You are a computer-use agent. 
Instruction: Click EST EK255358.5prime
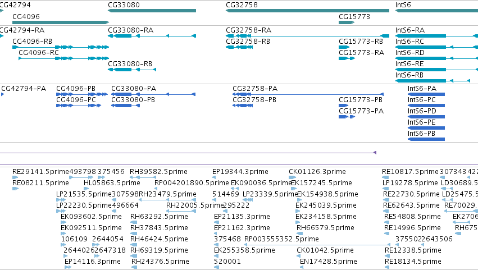click(x=244, y=250)
